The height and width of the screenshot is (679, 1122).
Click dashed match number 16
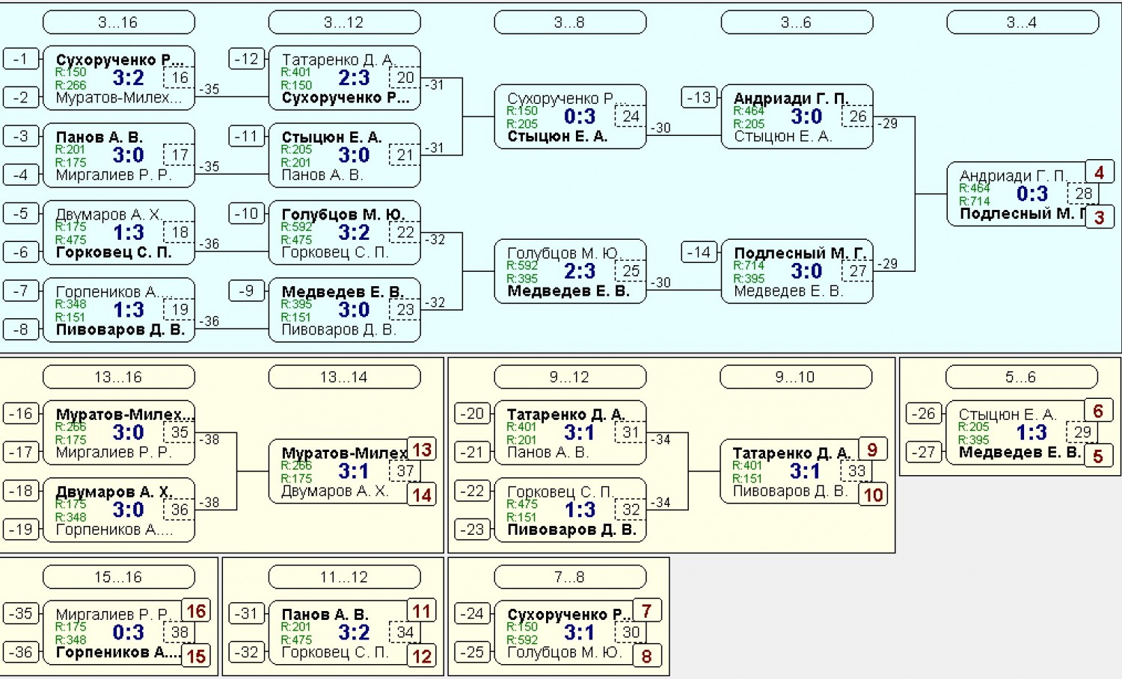pyautogui.click(x=180, y=78)
